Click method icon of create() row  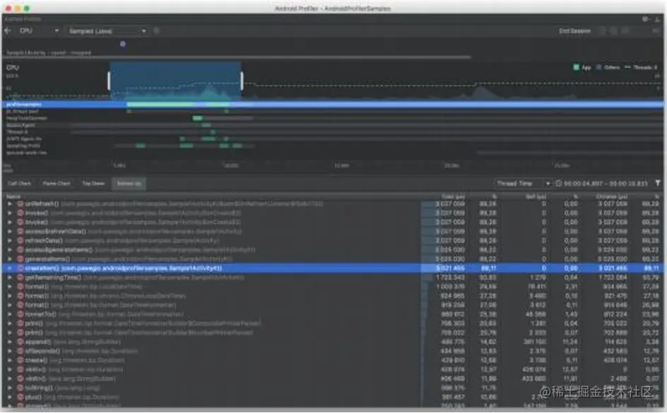click(20, 360)
